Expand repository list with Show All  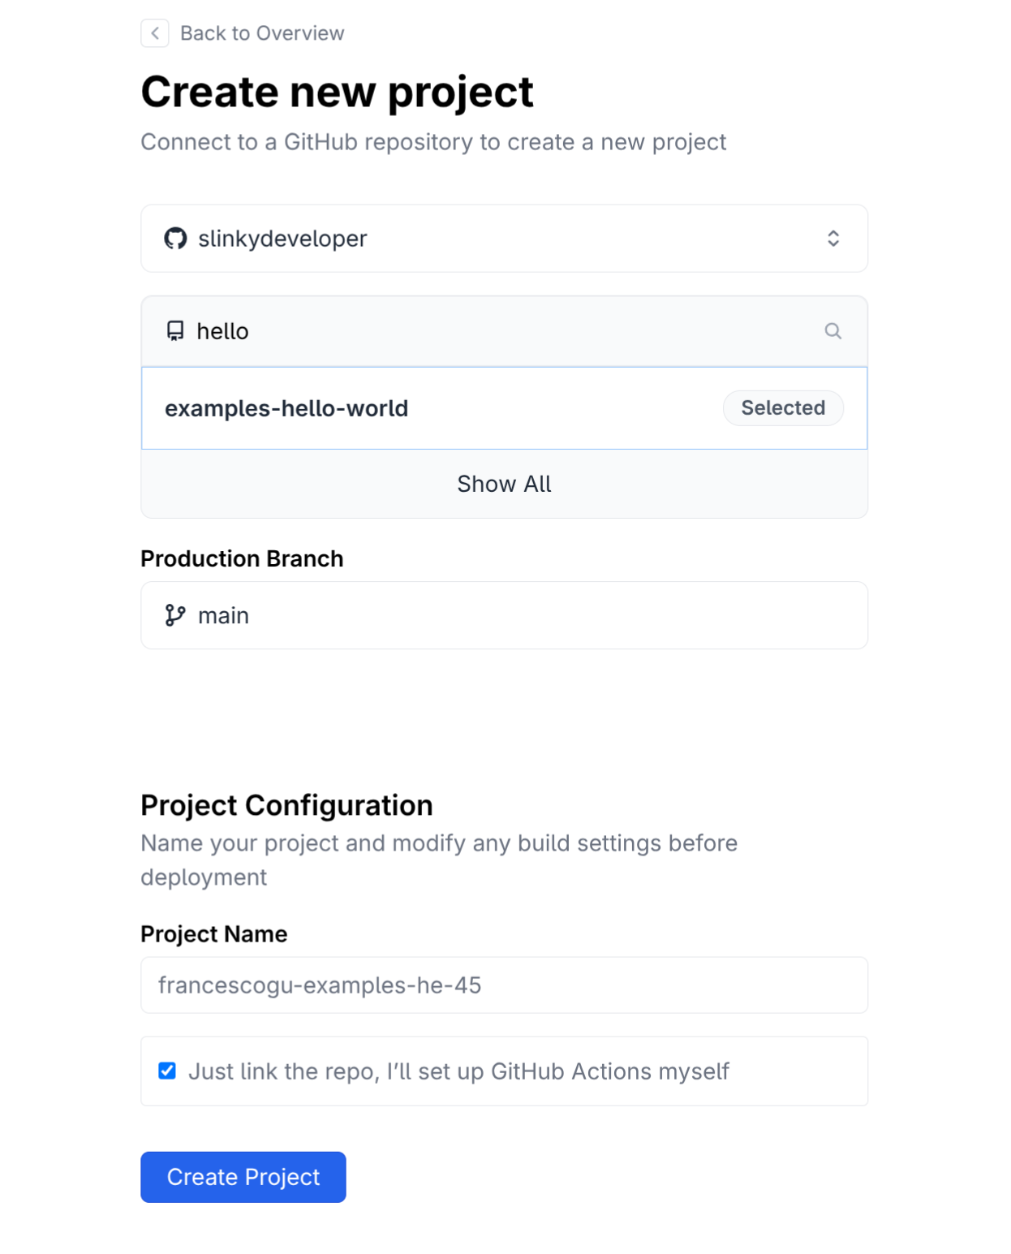tap(504, 484)
